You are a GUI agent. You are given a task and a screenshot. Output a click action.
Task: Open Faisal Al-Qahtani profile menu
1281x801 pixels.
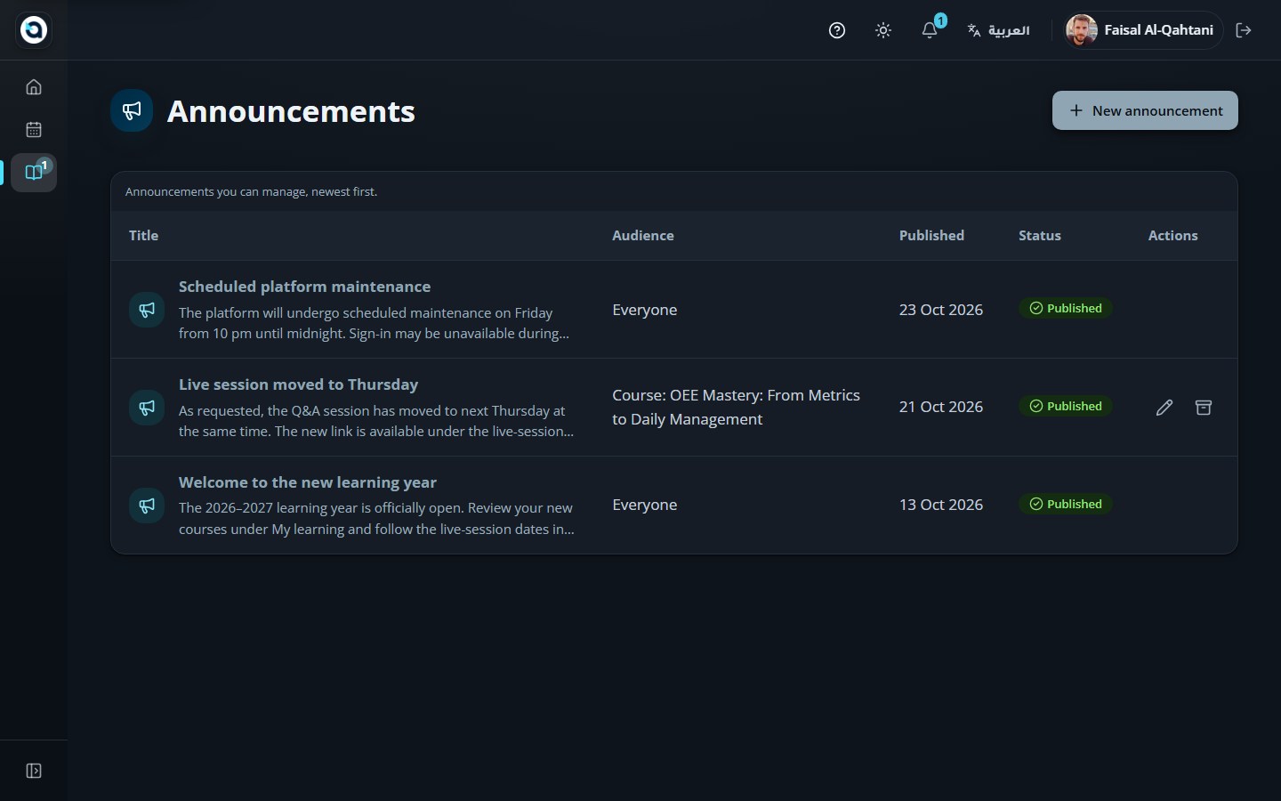click(1144, 30)
